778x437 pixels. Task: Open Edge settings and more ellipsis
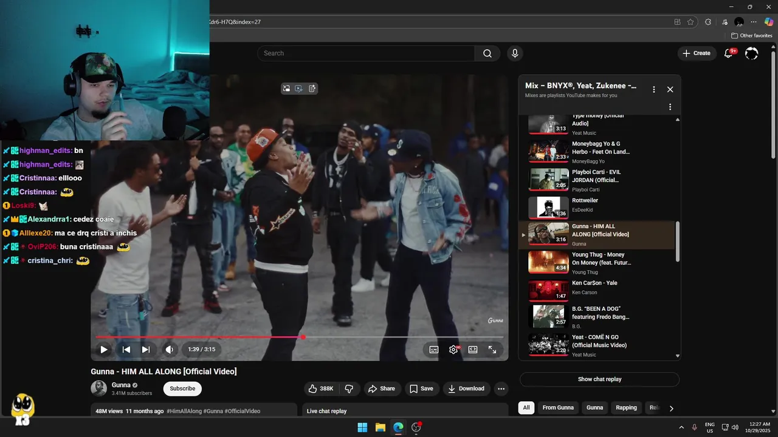point(754,22)
